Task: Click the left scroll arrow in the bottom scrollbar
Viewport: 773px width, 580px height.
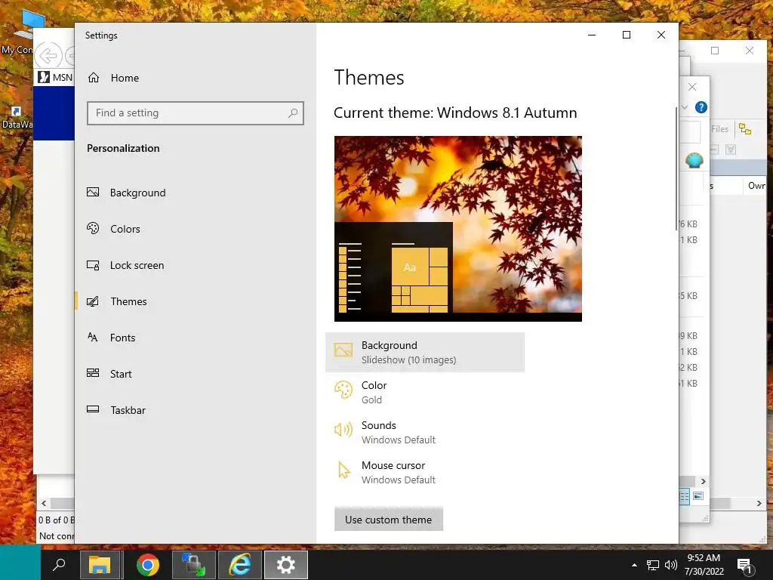Action: point(44,504)
